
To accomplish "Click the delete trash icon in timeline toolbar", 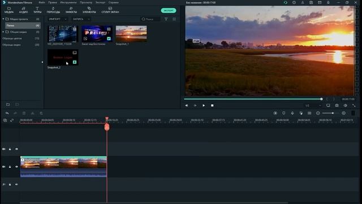I will pyautogui.click(x=24, y=113).
